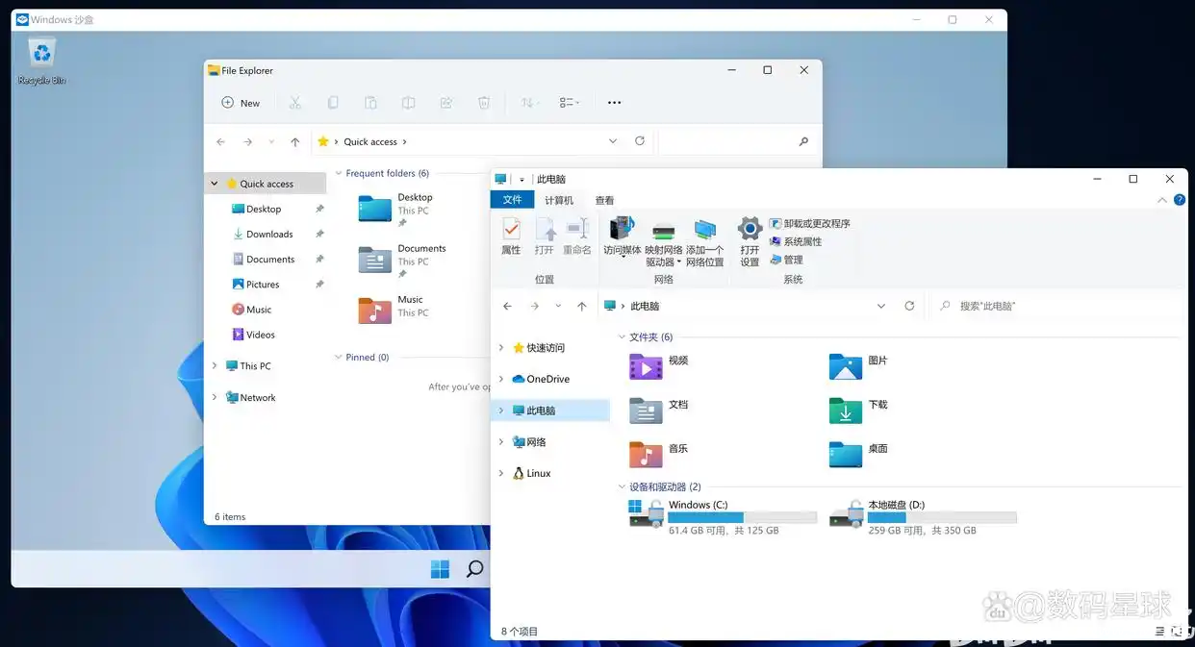Click 系统属性 in the ribbon
Screen dimensions: 1195x647
(795, 242)
